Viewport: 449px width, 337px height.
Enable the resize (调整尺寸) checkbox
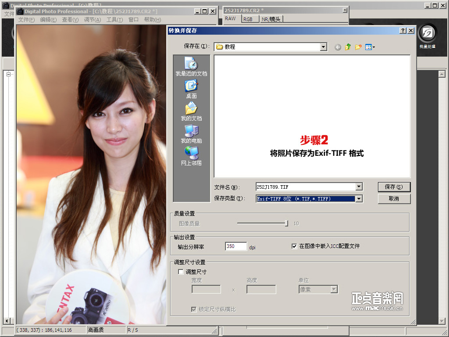pyautogui.click(x=181, y=272)
